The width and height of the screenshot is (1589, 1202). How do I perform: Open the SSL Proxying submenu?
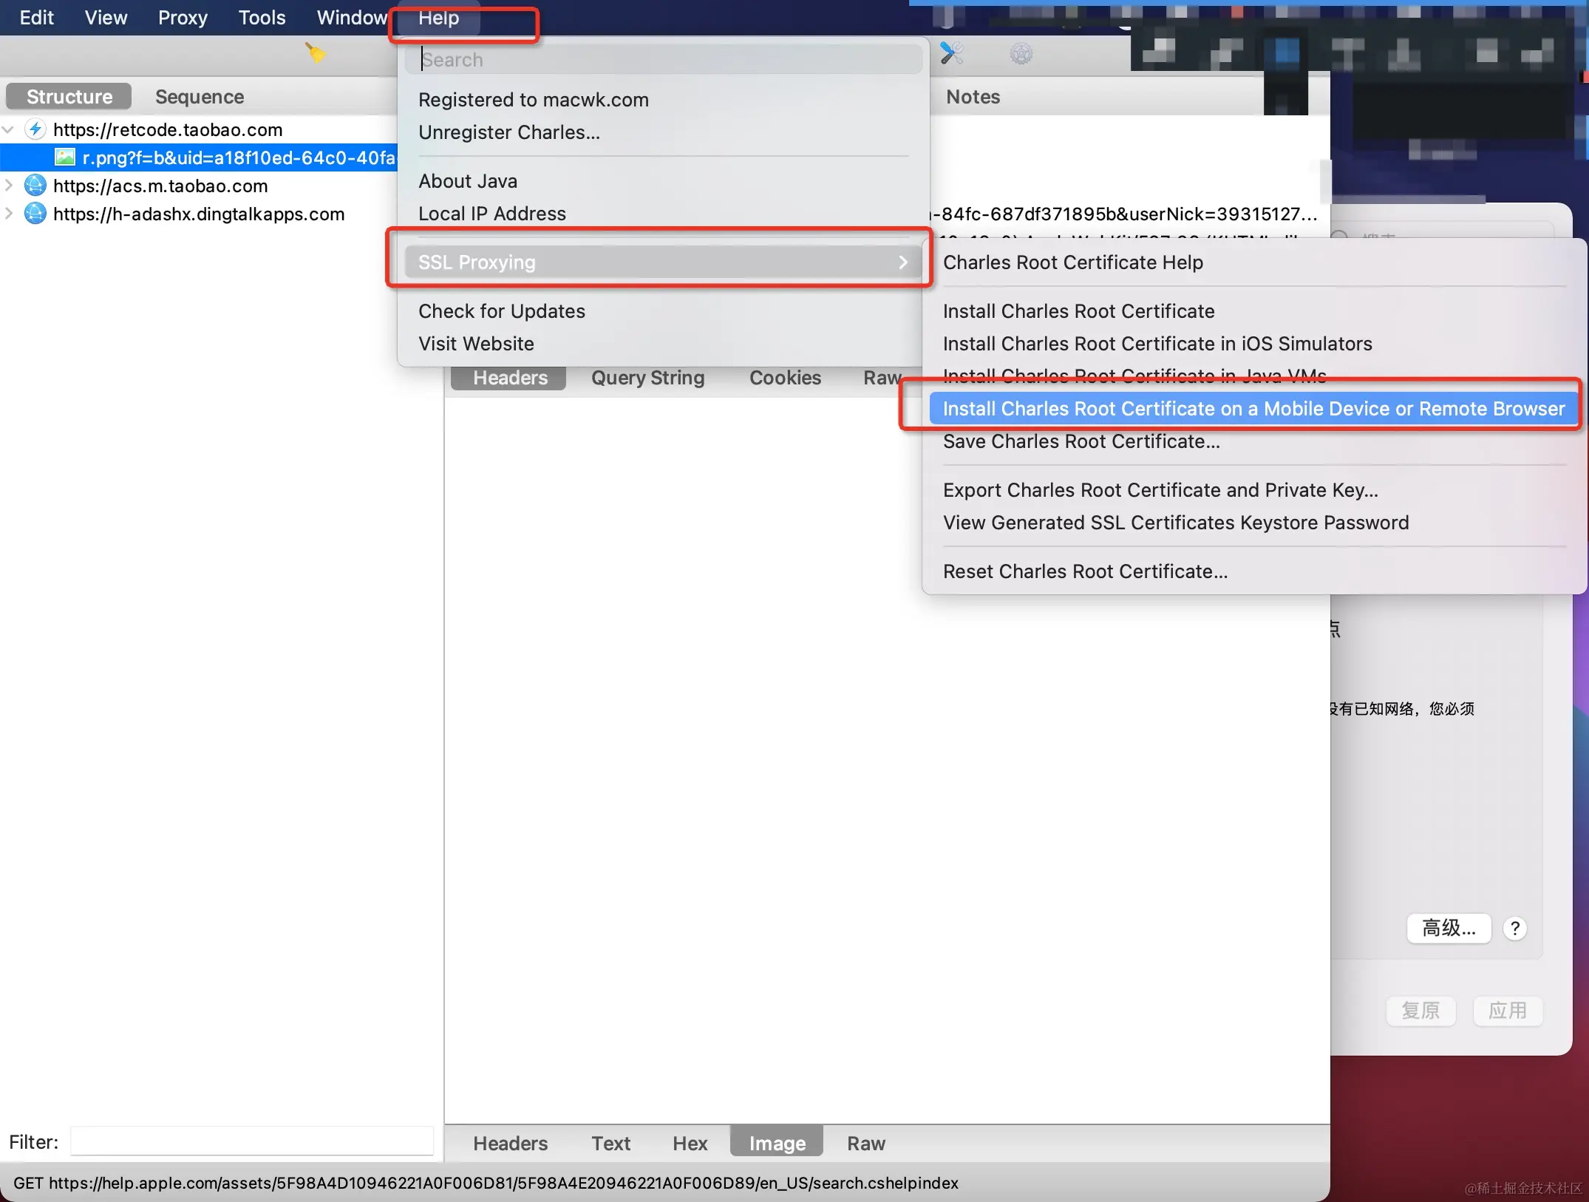(661, 262)
